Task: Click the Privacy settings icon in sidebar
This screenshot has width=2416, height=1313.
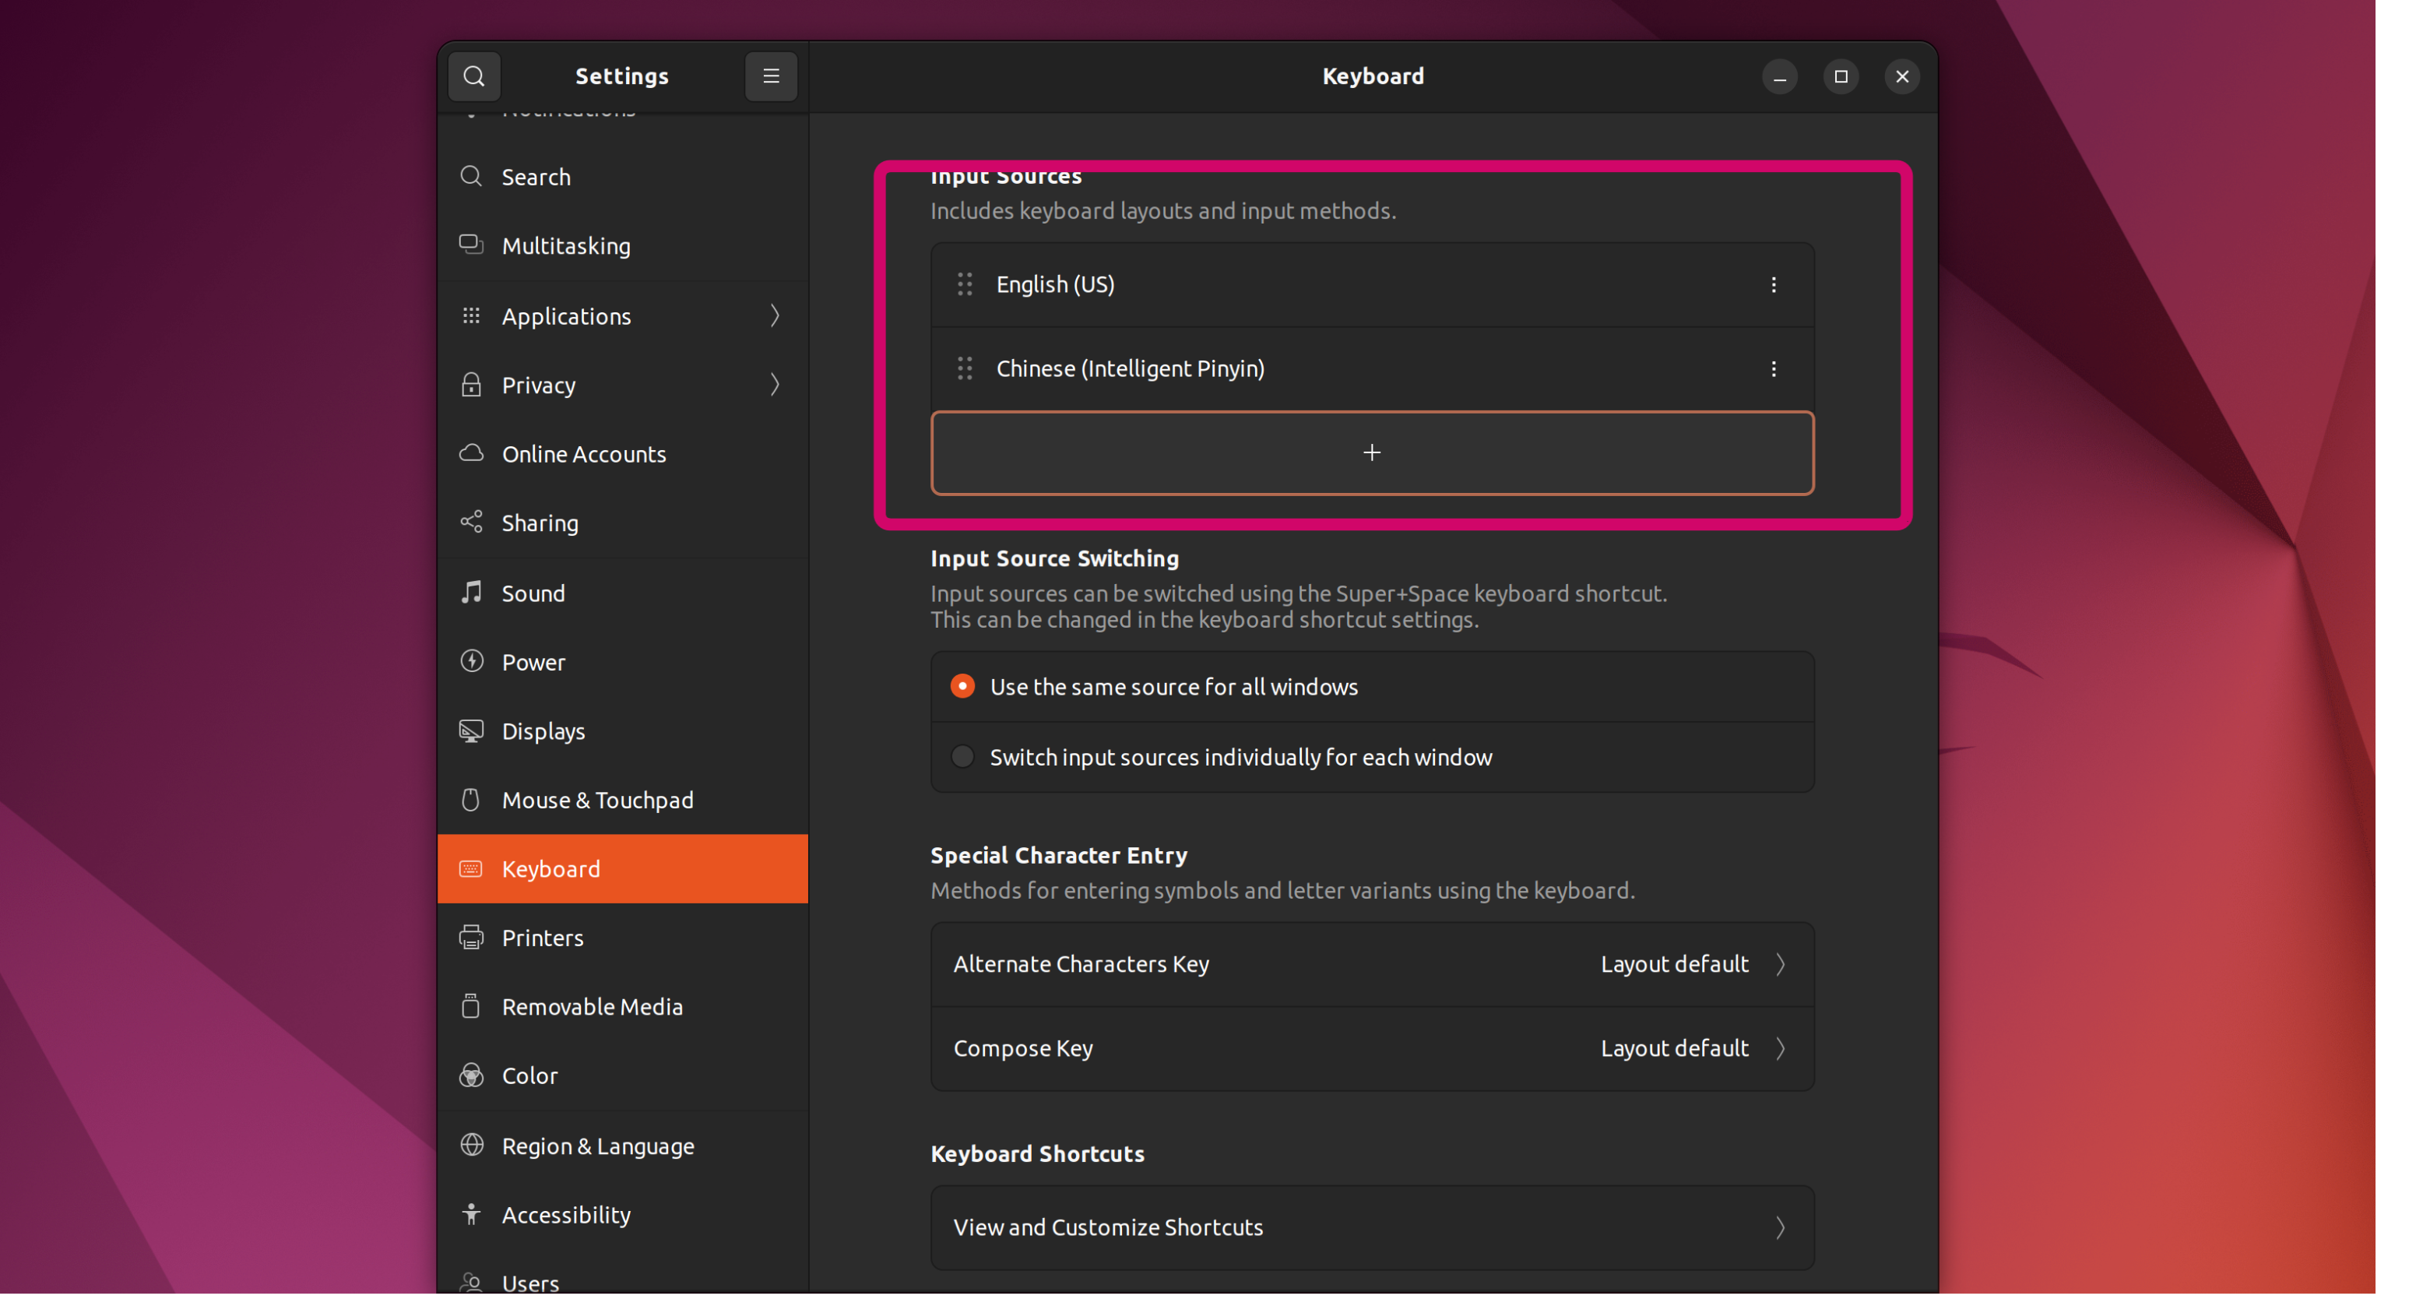Action: click(x=469, y=385)
